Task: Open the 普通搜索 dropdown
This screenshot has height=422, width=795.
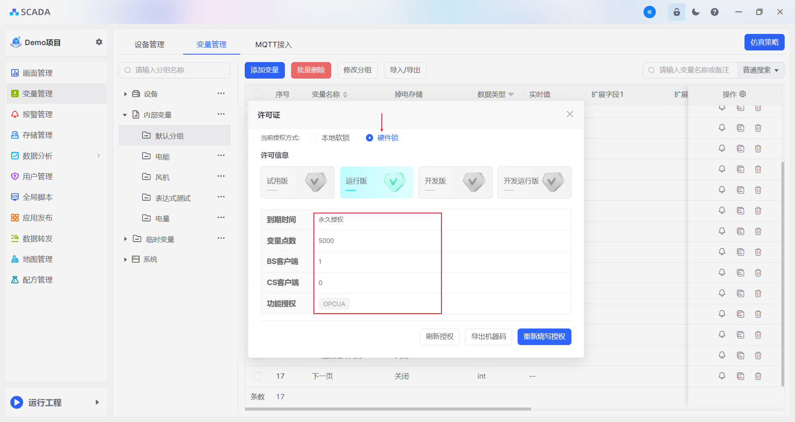Action: [x=761, y=70]
